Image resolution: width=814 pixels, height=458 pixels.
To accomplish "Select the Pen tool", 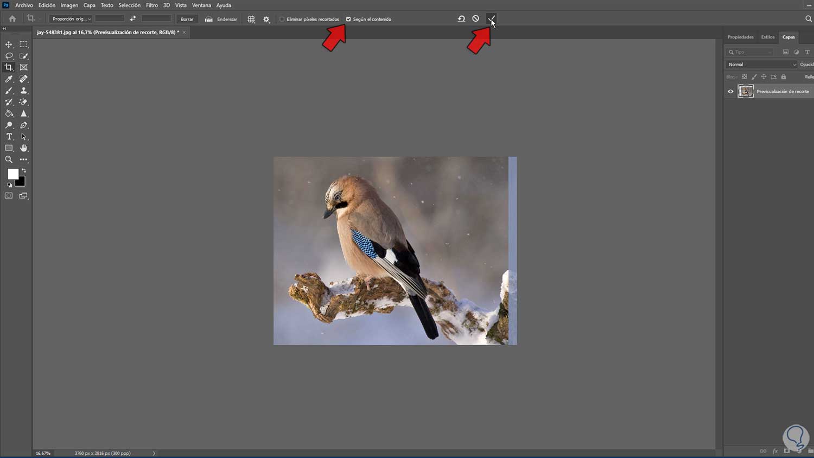I will [23, 125].
